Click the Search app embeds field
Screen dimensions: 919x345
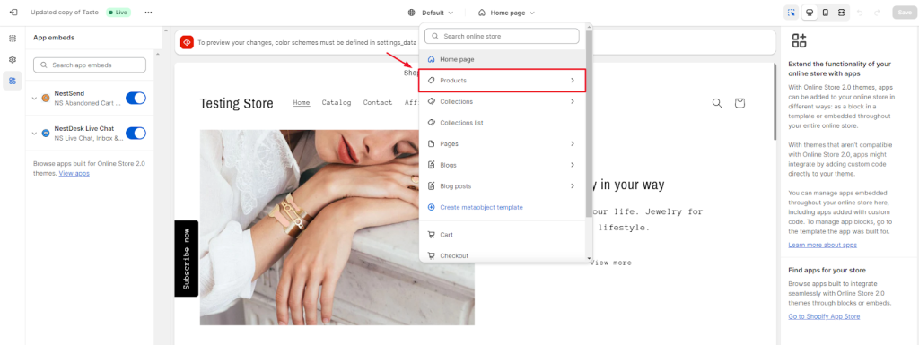pyautogui.click(x=90, y=65)
